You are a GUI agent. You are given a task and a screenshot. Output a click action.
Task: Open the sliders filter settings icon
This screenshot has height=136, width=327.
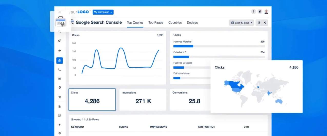pyautogui.click(x=259, y=23)
